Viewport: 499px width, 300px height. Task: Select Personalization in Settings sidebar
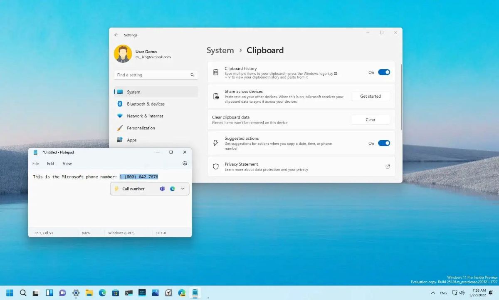[x=156, y=128]
